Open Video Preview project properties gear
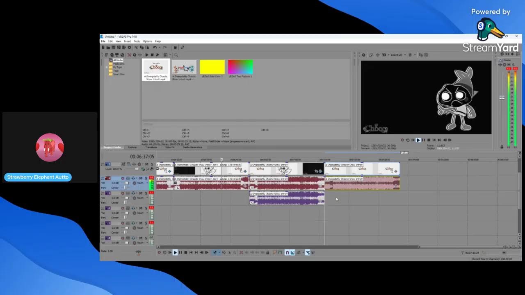This screenshot has width=525, height=295. pyautogui.click(x=363, y=54)
